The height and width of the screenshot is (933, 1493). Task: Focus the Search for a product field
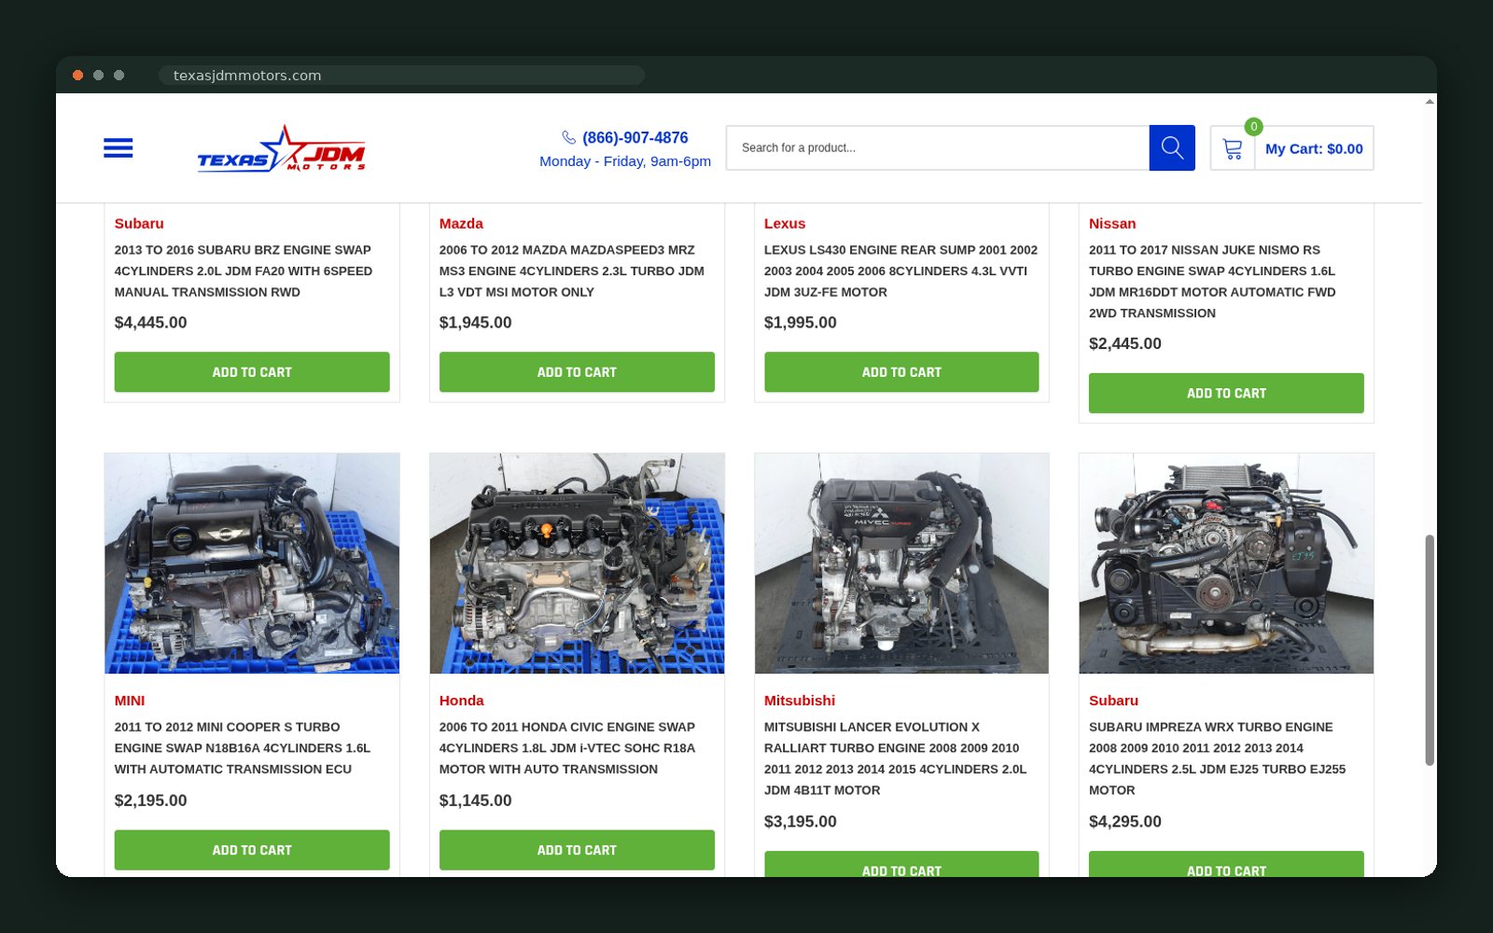click(937, 147)
